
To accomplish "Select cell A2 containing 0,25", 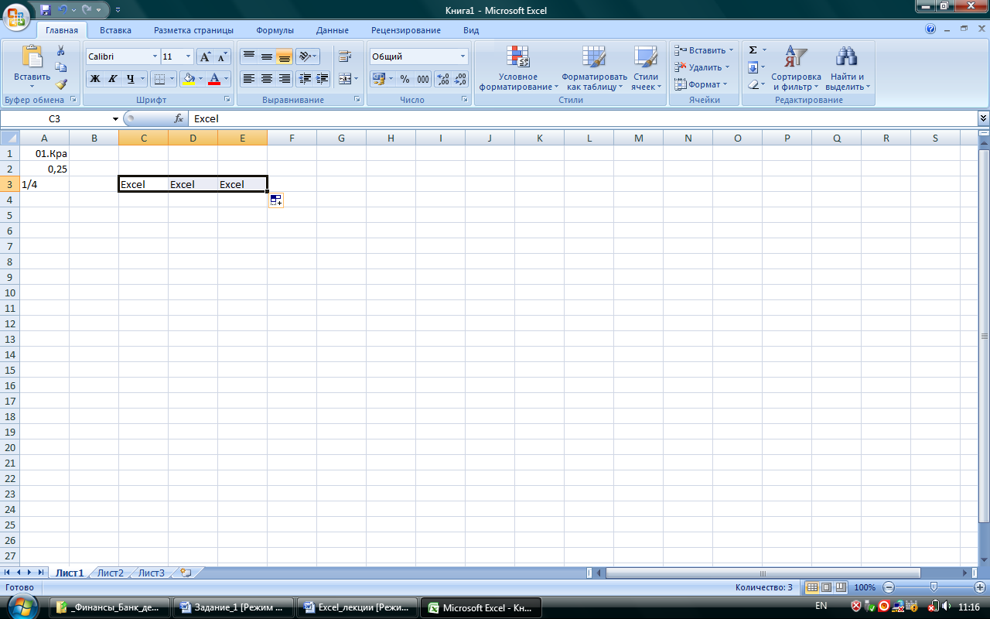I will [x=44, y=169].
